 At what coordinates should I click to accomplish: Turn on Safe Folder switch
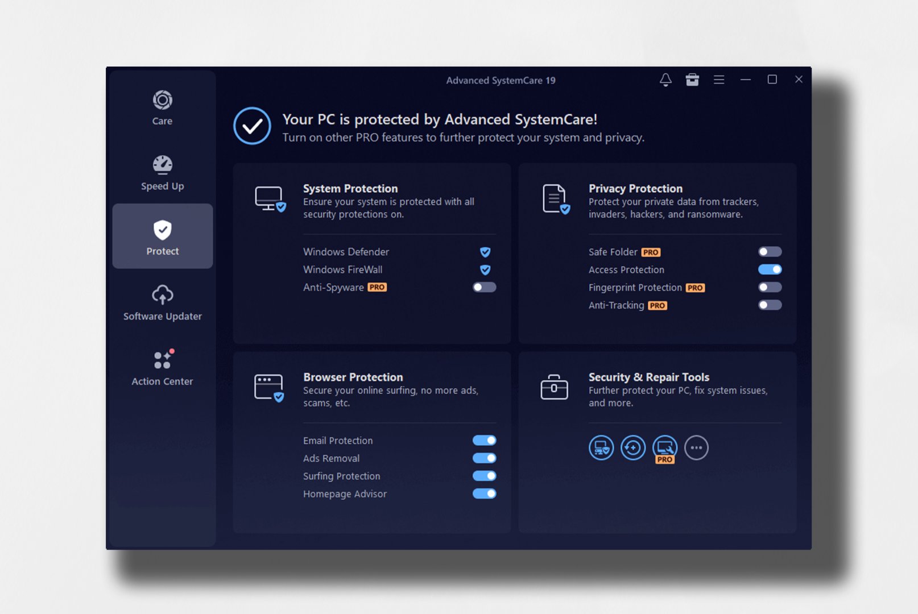pos(770,252)
